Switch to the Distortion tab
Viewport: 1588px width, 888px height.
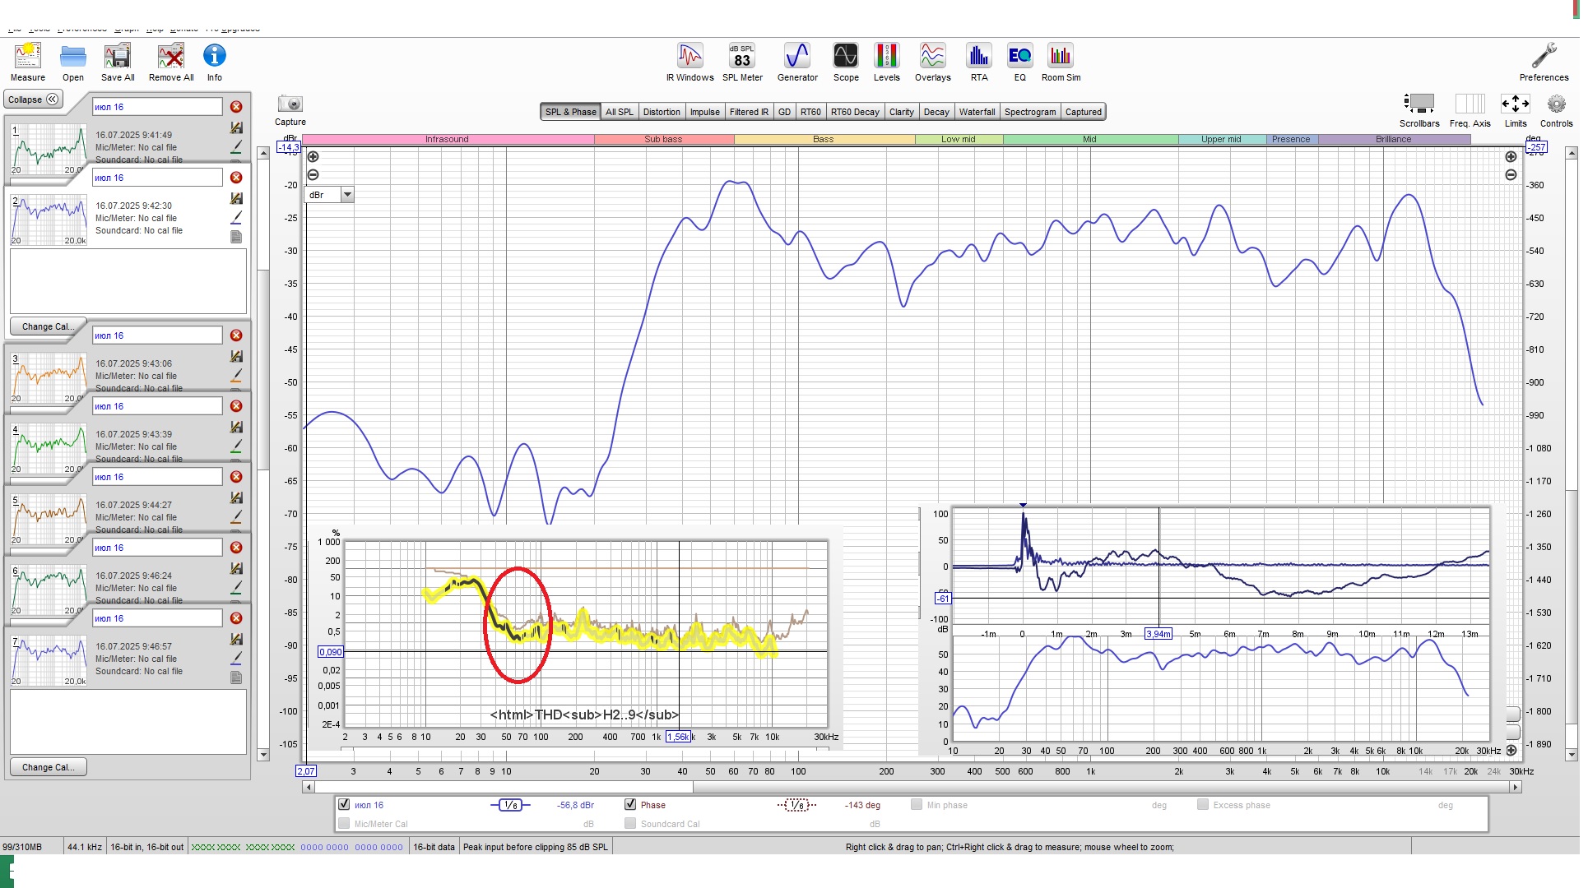point(662,112)
